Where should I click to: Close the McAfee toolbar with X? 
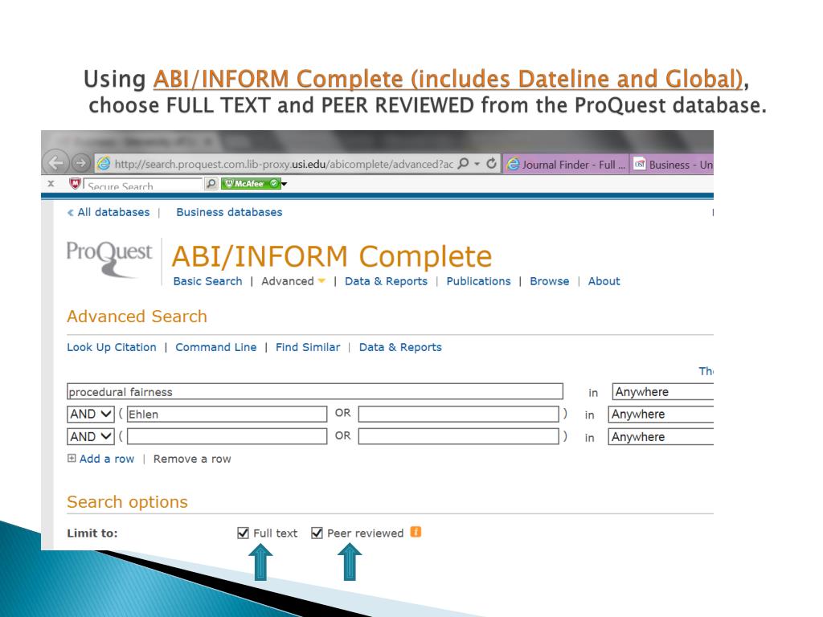coord(51,184)
